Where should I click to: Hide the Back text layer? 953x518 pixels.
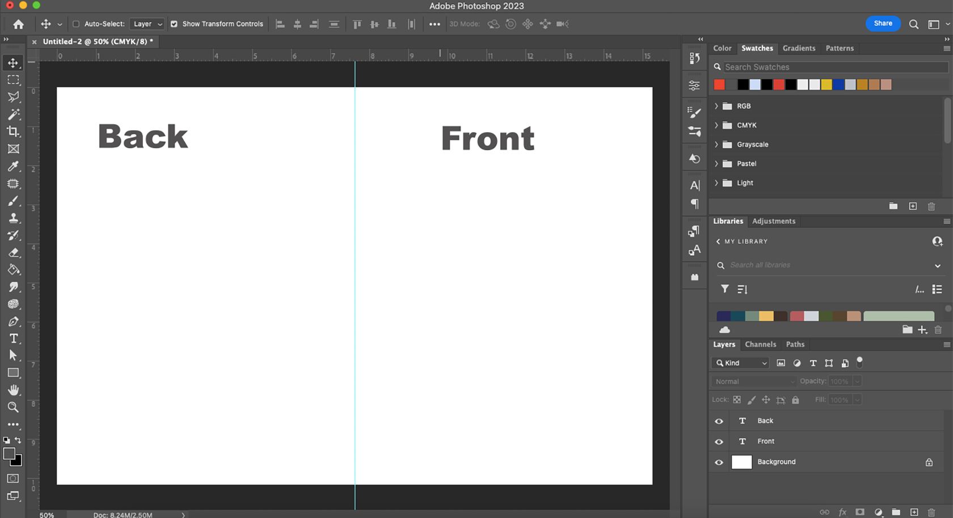coord(718,421)
